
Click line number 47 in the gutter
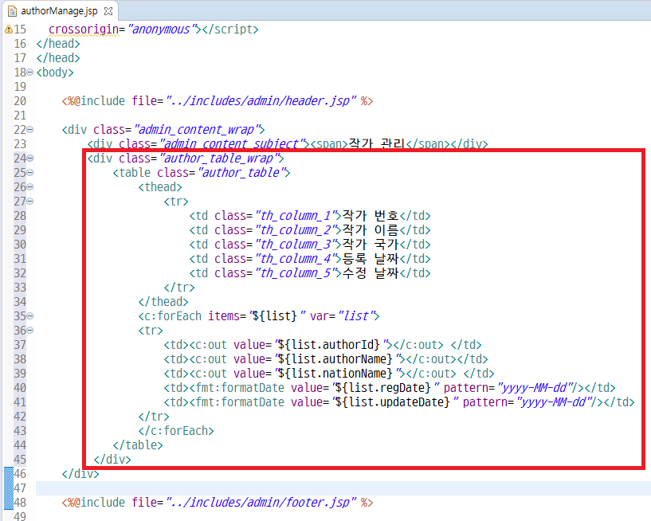click(20, 488)
